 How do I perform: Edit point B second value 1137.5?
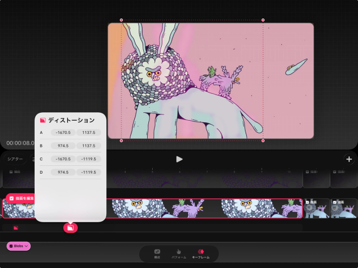click(x=88, y=146)
